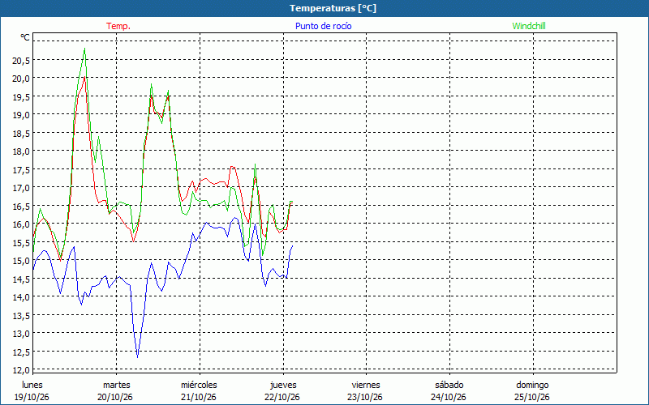
Task: Click the 'jueves' day label
Action: coord(283,386)
